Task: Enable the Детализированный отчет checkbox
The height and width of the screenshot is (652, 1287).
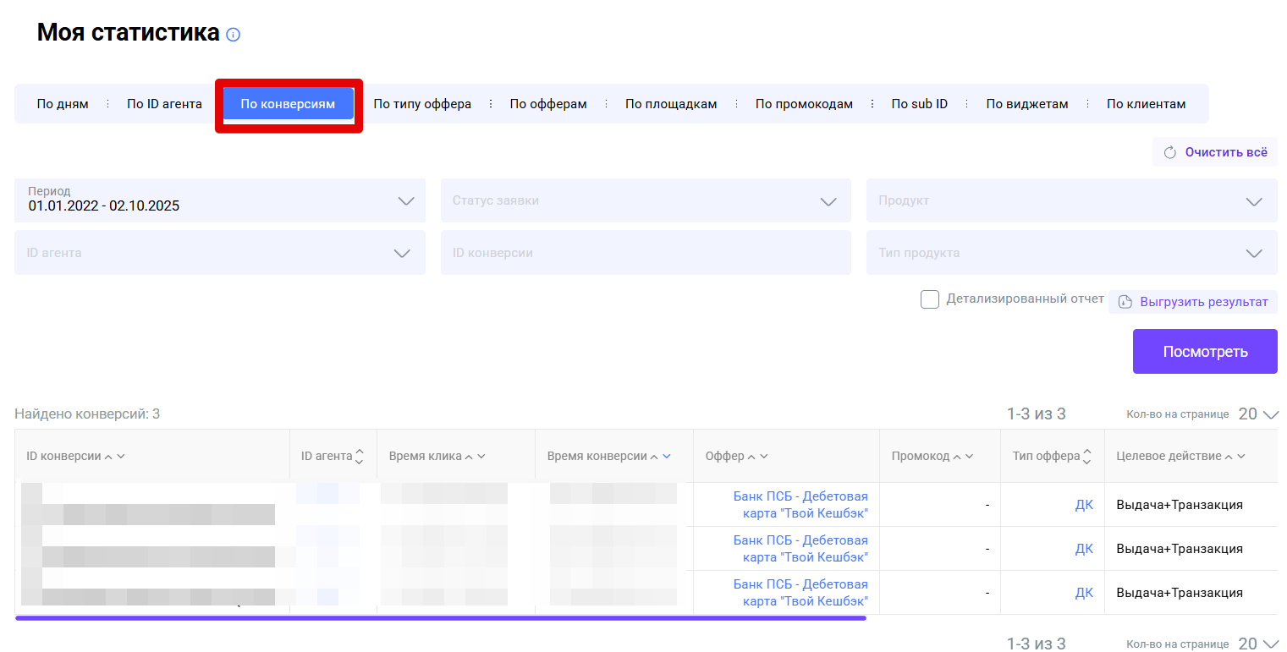Action: [929, 299]
